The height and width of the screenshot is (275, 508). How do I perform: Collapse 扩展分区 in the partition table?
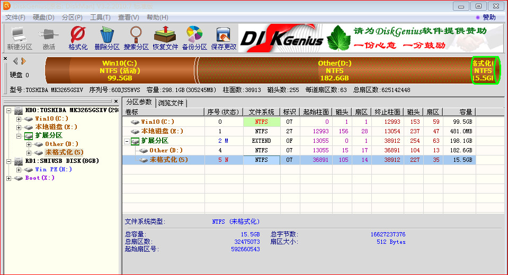pyautogui.click(x=127, y=141)
